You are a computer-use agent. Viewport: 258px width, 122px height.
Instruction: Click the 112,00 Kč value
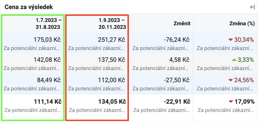(112, 80)
